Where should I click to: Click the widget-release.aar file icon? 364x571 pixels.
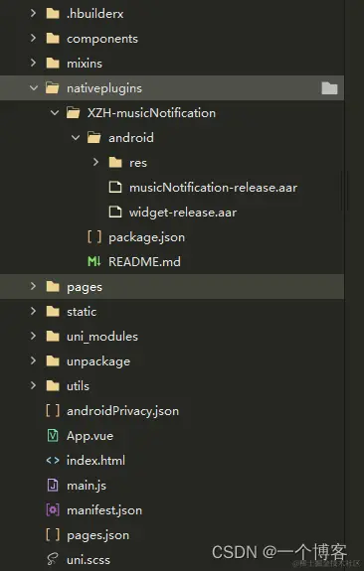[115, 212]
